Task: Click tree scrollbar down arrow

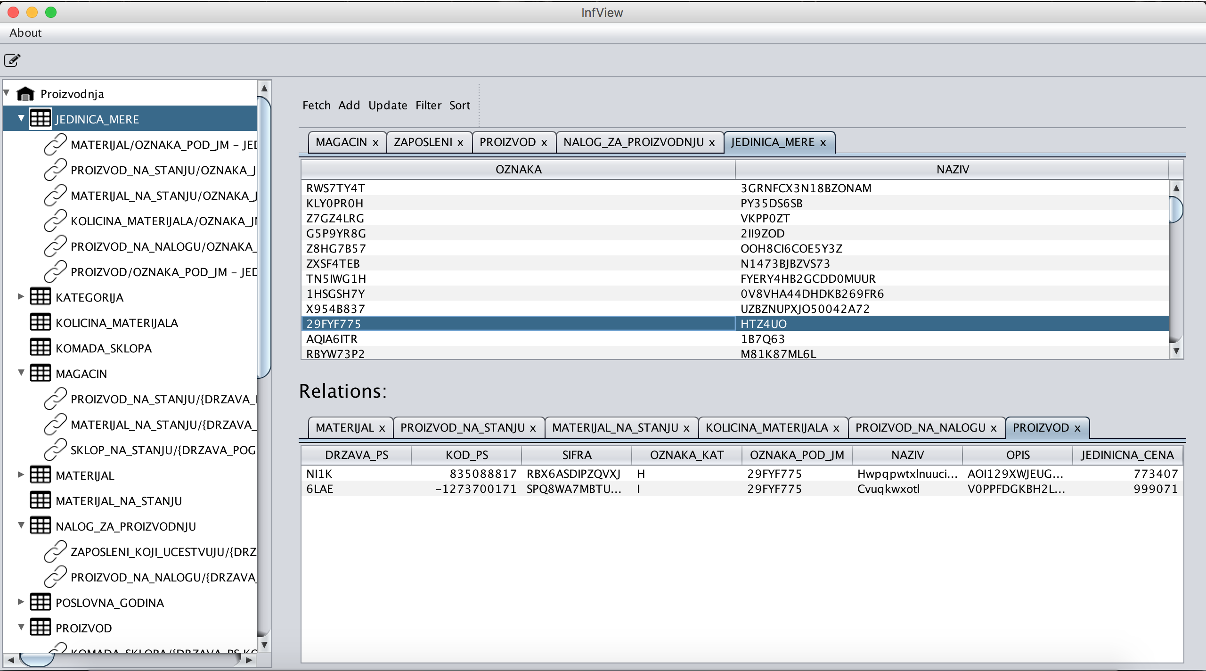Action: (264, 645)
